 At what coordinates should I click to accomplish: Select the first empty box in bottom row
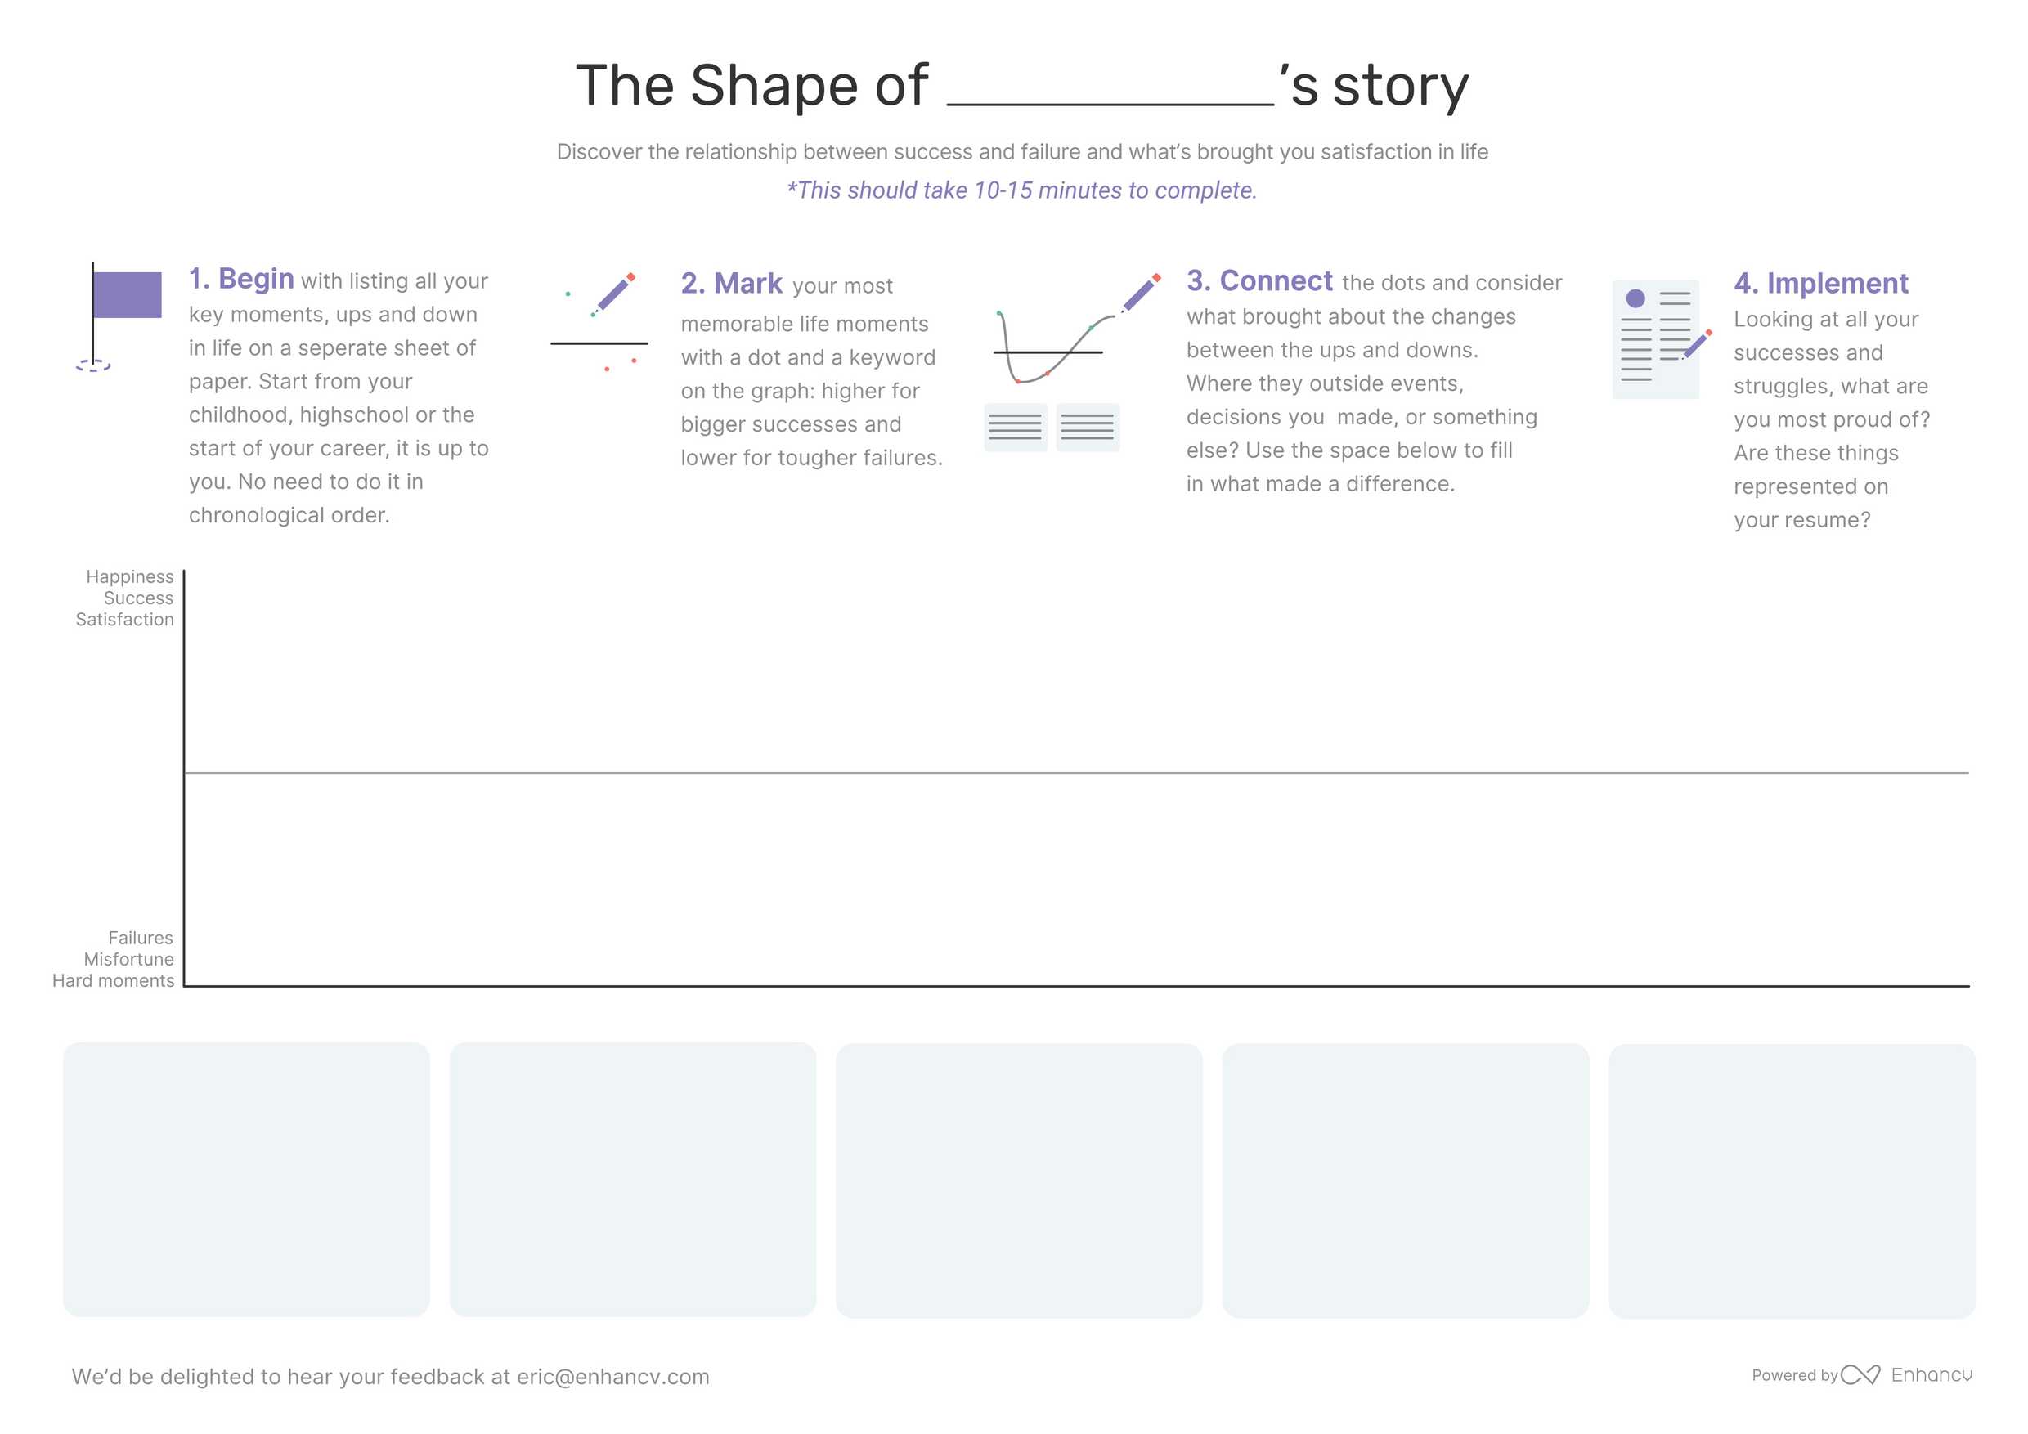pos(246,1180)
